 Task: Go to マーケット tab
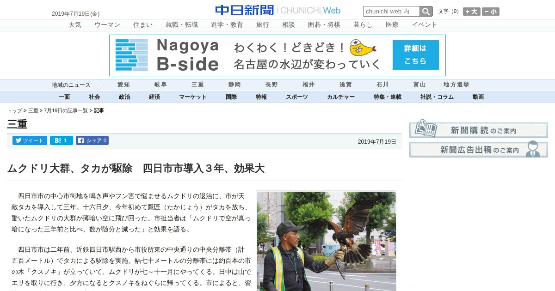click(193, 97)
